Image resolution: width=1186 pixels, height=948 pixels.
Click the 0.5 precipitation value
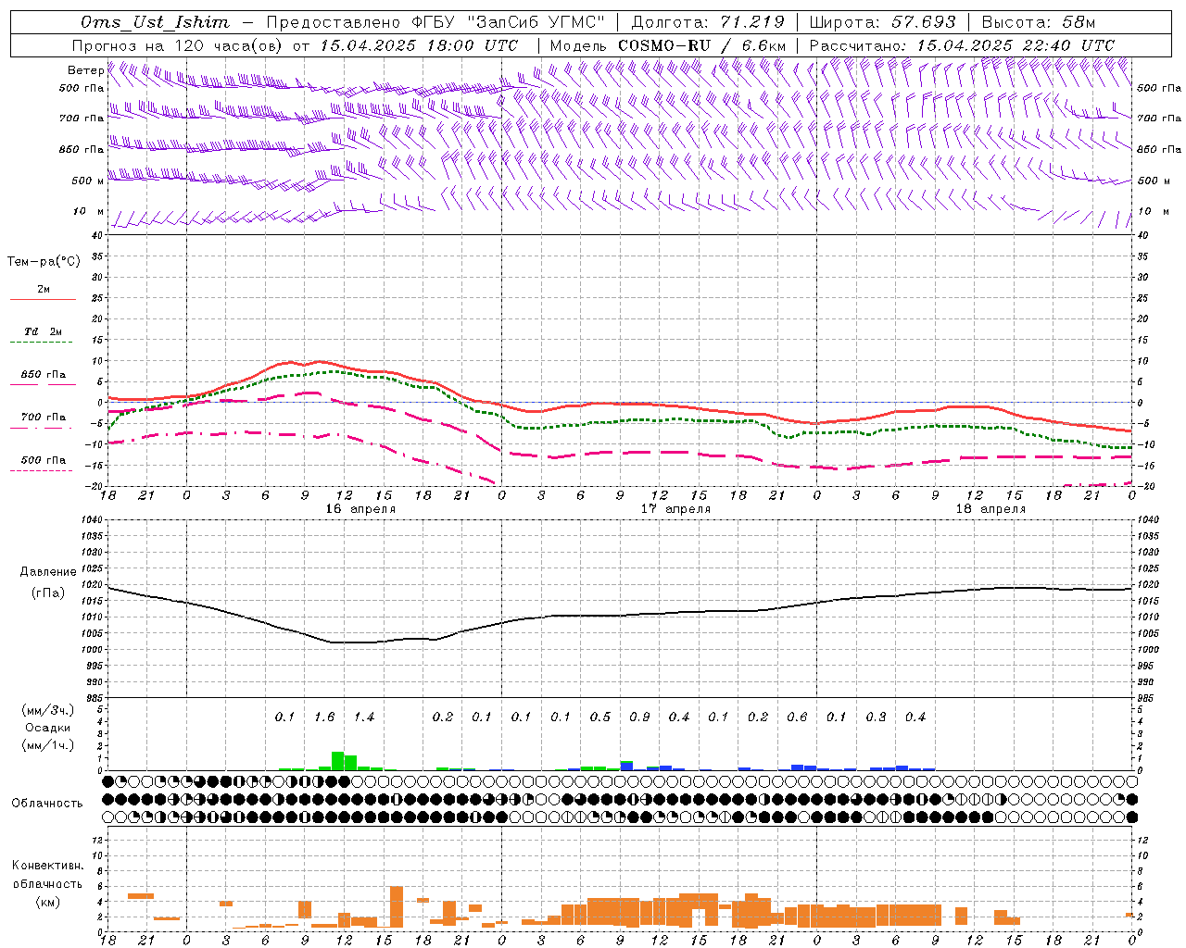click(x=600, y=717)
